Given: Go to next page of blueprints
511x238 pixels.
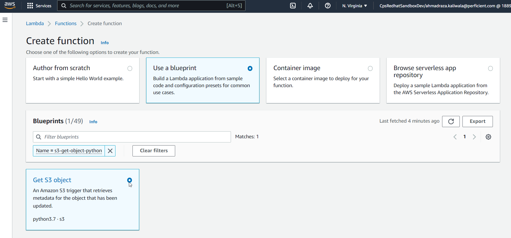Looking at the screenshot, I should click(x=474, y=137).
